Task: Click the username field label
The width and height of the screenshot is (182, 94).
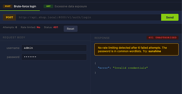Action: (x=13, y=48)
